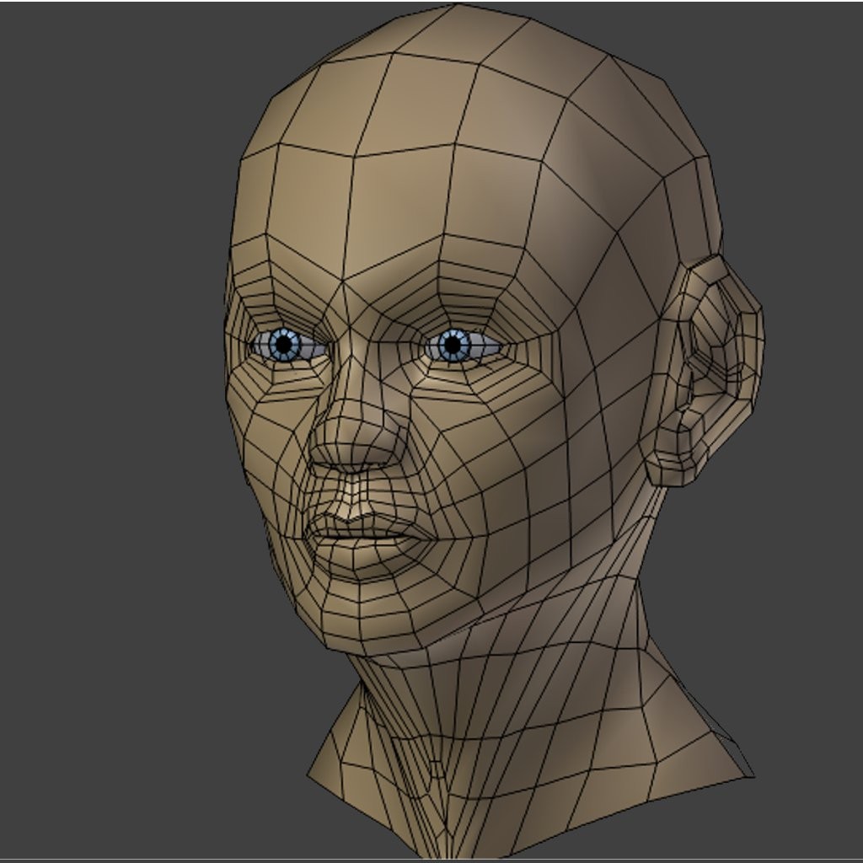
Task: Select the model's left eye pupil
Action: pyautogui.click(x=455, y=346)
